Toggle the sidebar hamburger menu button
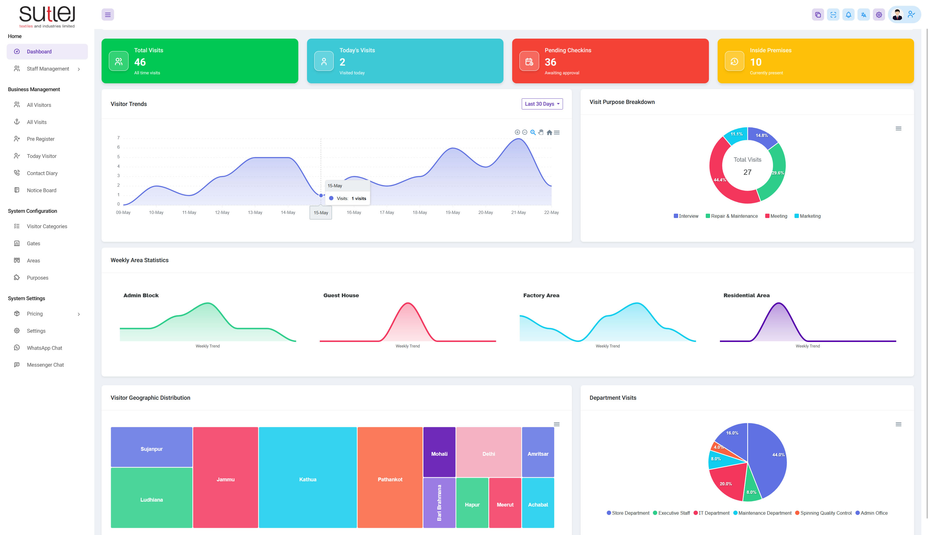The image size is (928, 535). (108, 15)
